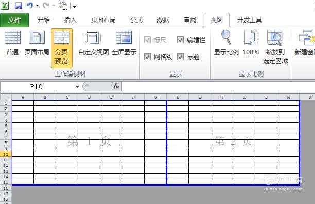
Task: Select row 5 header
Action: (x=6, y=126)
